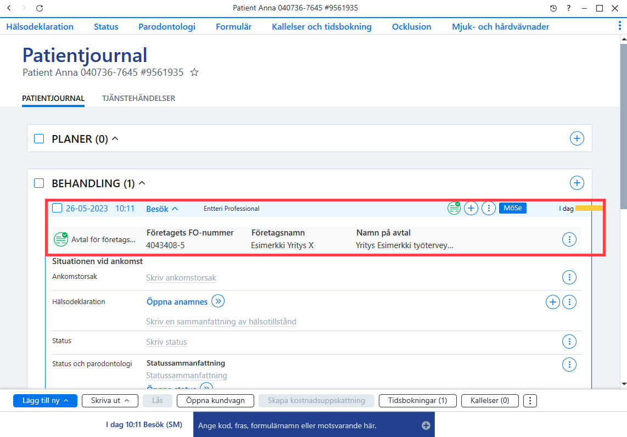Image resolution: width=627 pixels, height=437 pixels.
Task: Reload page with the refresh icon
Action: 39,8
